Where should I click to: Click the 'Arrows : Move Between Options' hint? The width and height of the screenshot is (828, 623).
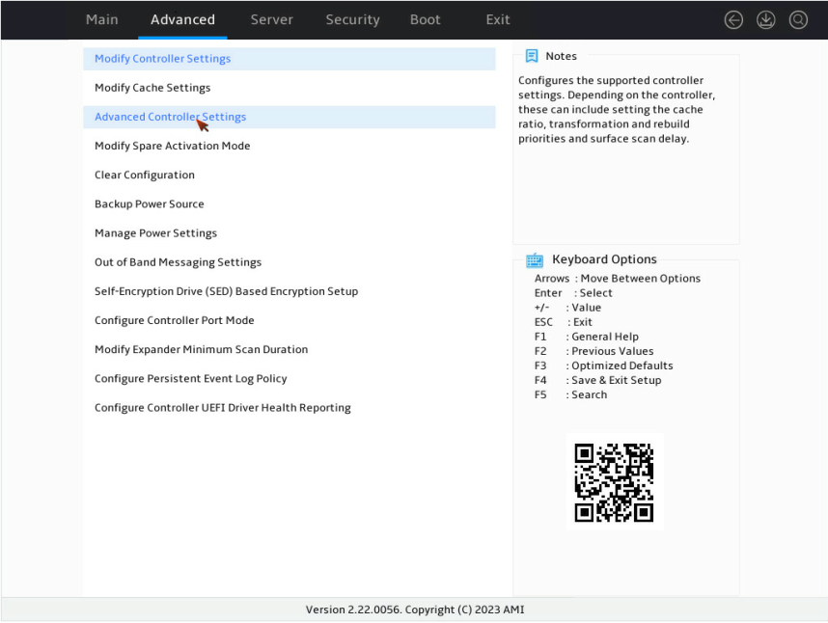pyautogui.click(x=618, y=279)
